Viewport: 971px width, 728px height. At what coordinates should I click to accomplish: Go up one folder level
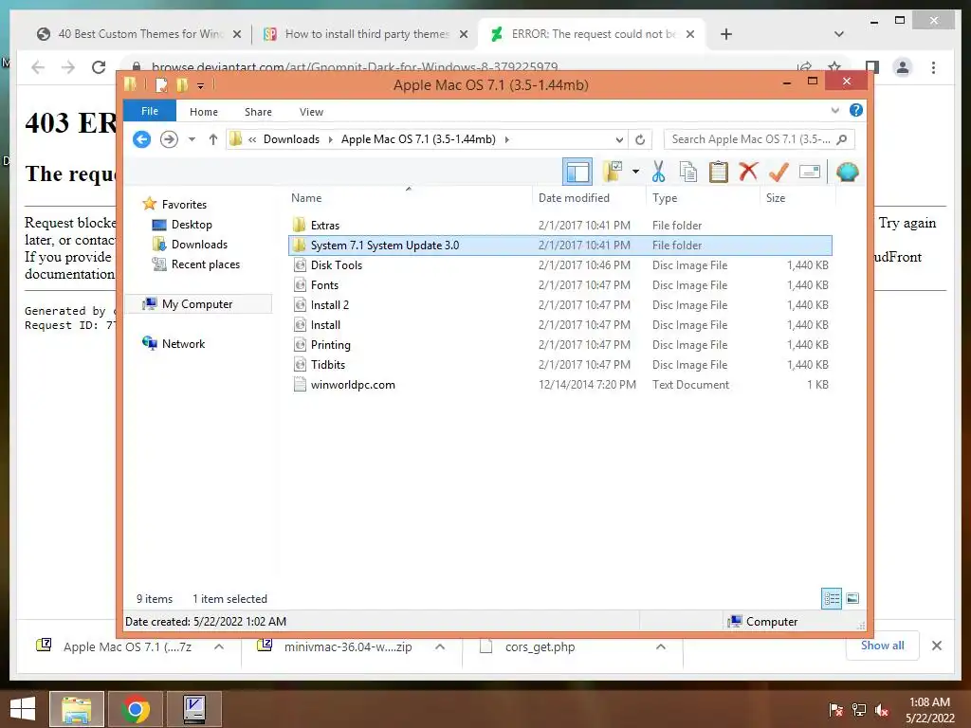[213, 139]
